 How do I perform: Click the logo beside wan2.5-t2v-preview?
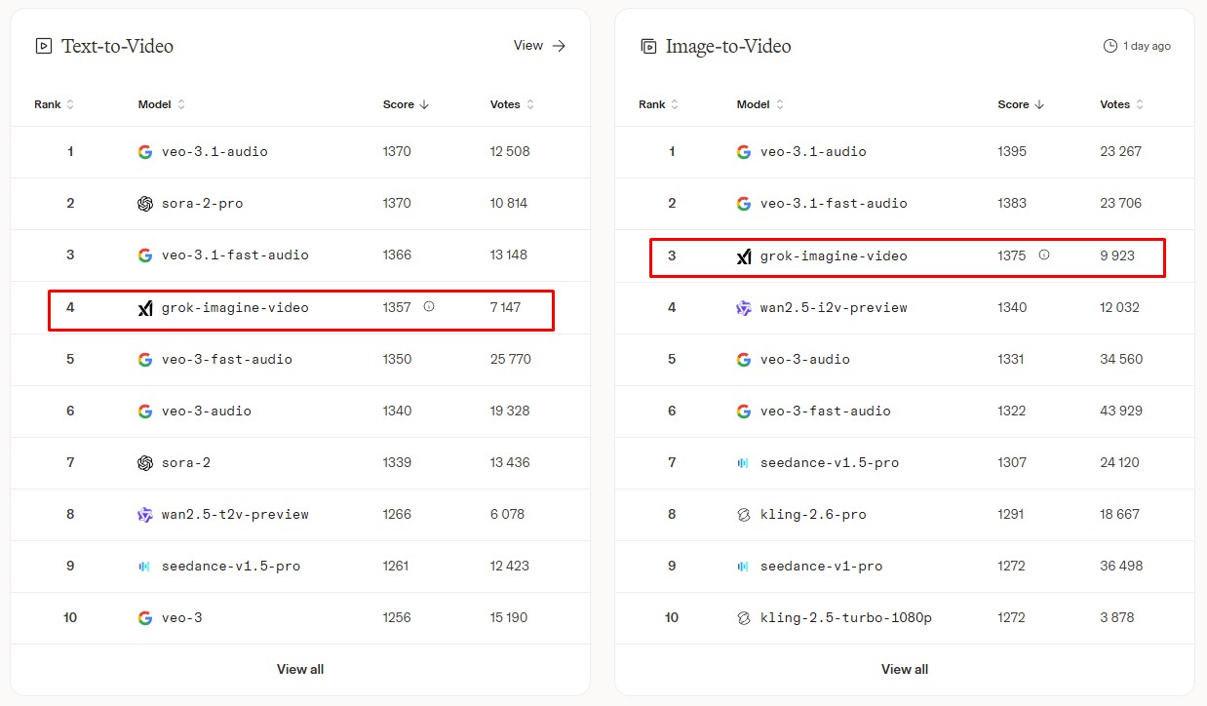(x=145, y=515)
